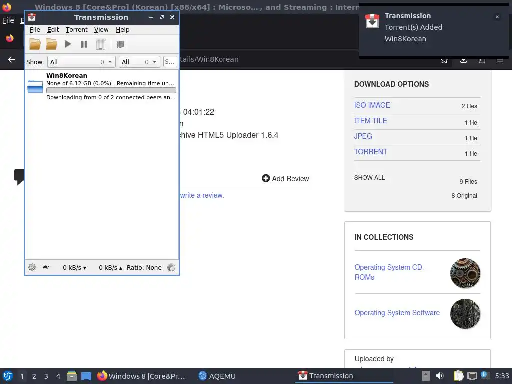
Task: Switch to AQEMU taskbar entry
Action: tap(217, 376)
